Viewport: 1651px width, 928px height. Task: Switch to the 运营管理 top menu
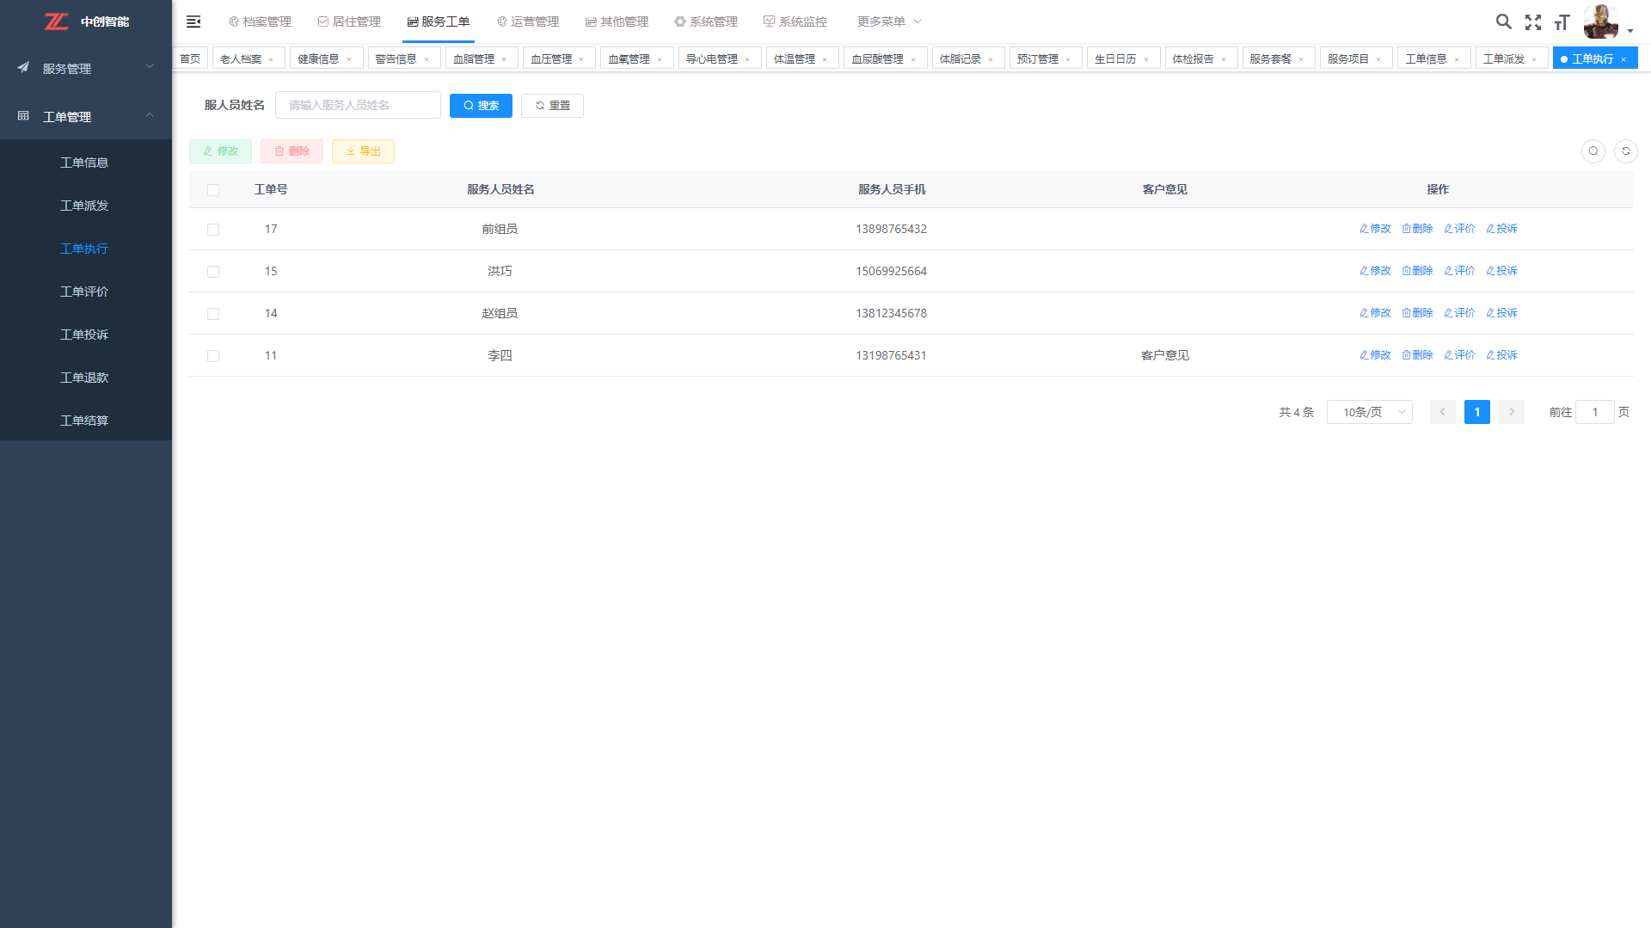528,22
